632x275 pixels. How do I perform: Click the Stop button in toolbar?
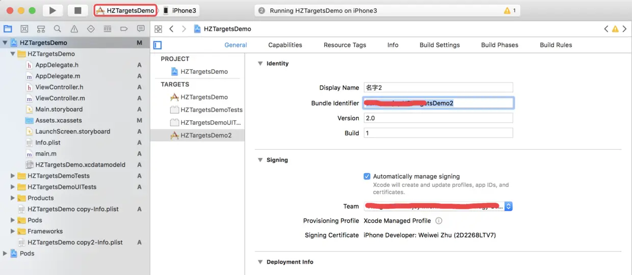click(x=77, y=10)
